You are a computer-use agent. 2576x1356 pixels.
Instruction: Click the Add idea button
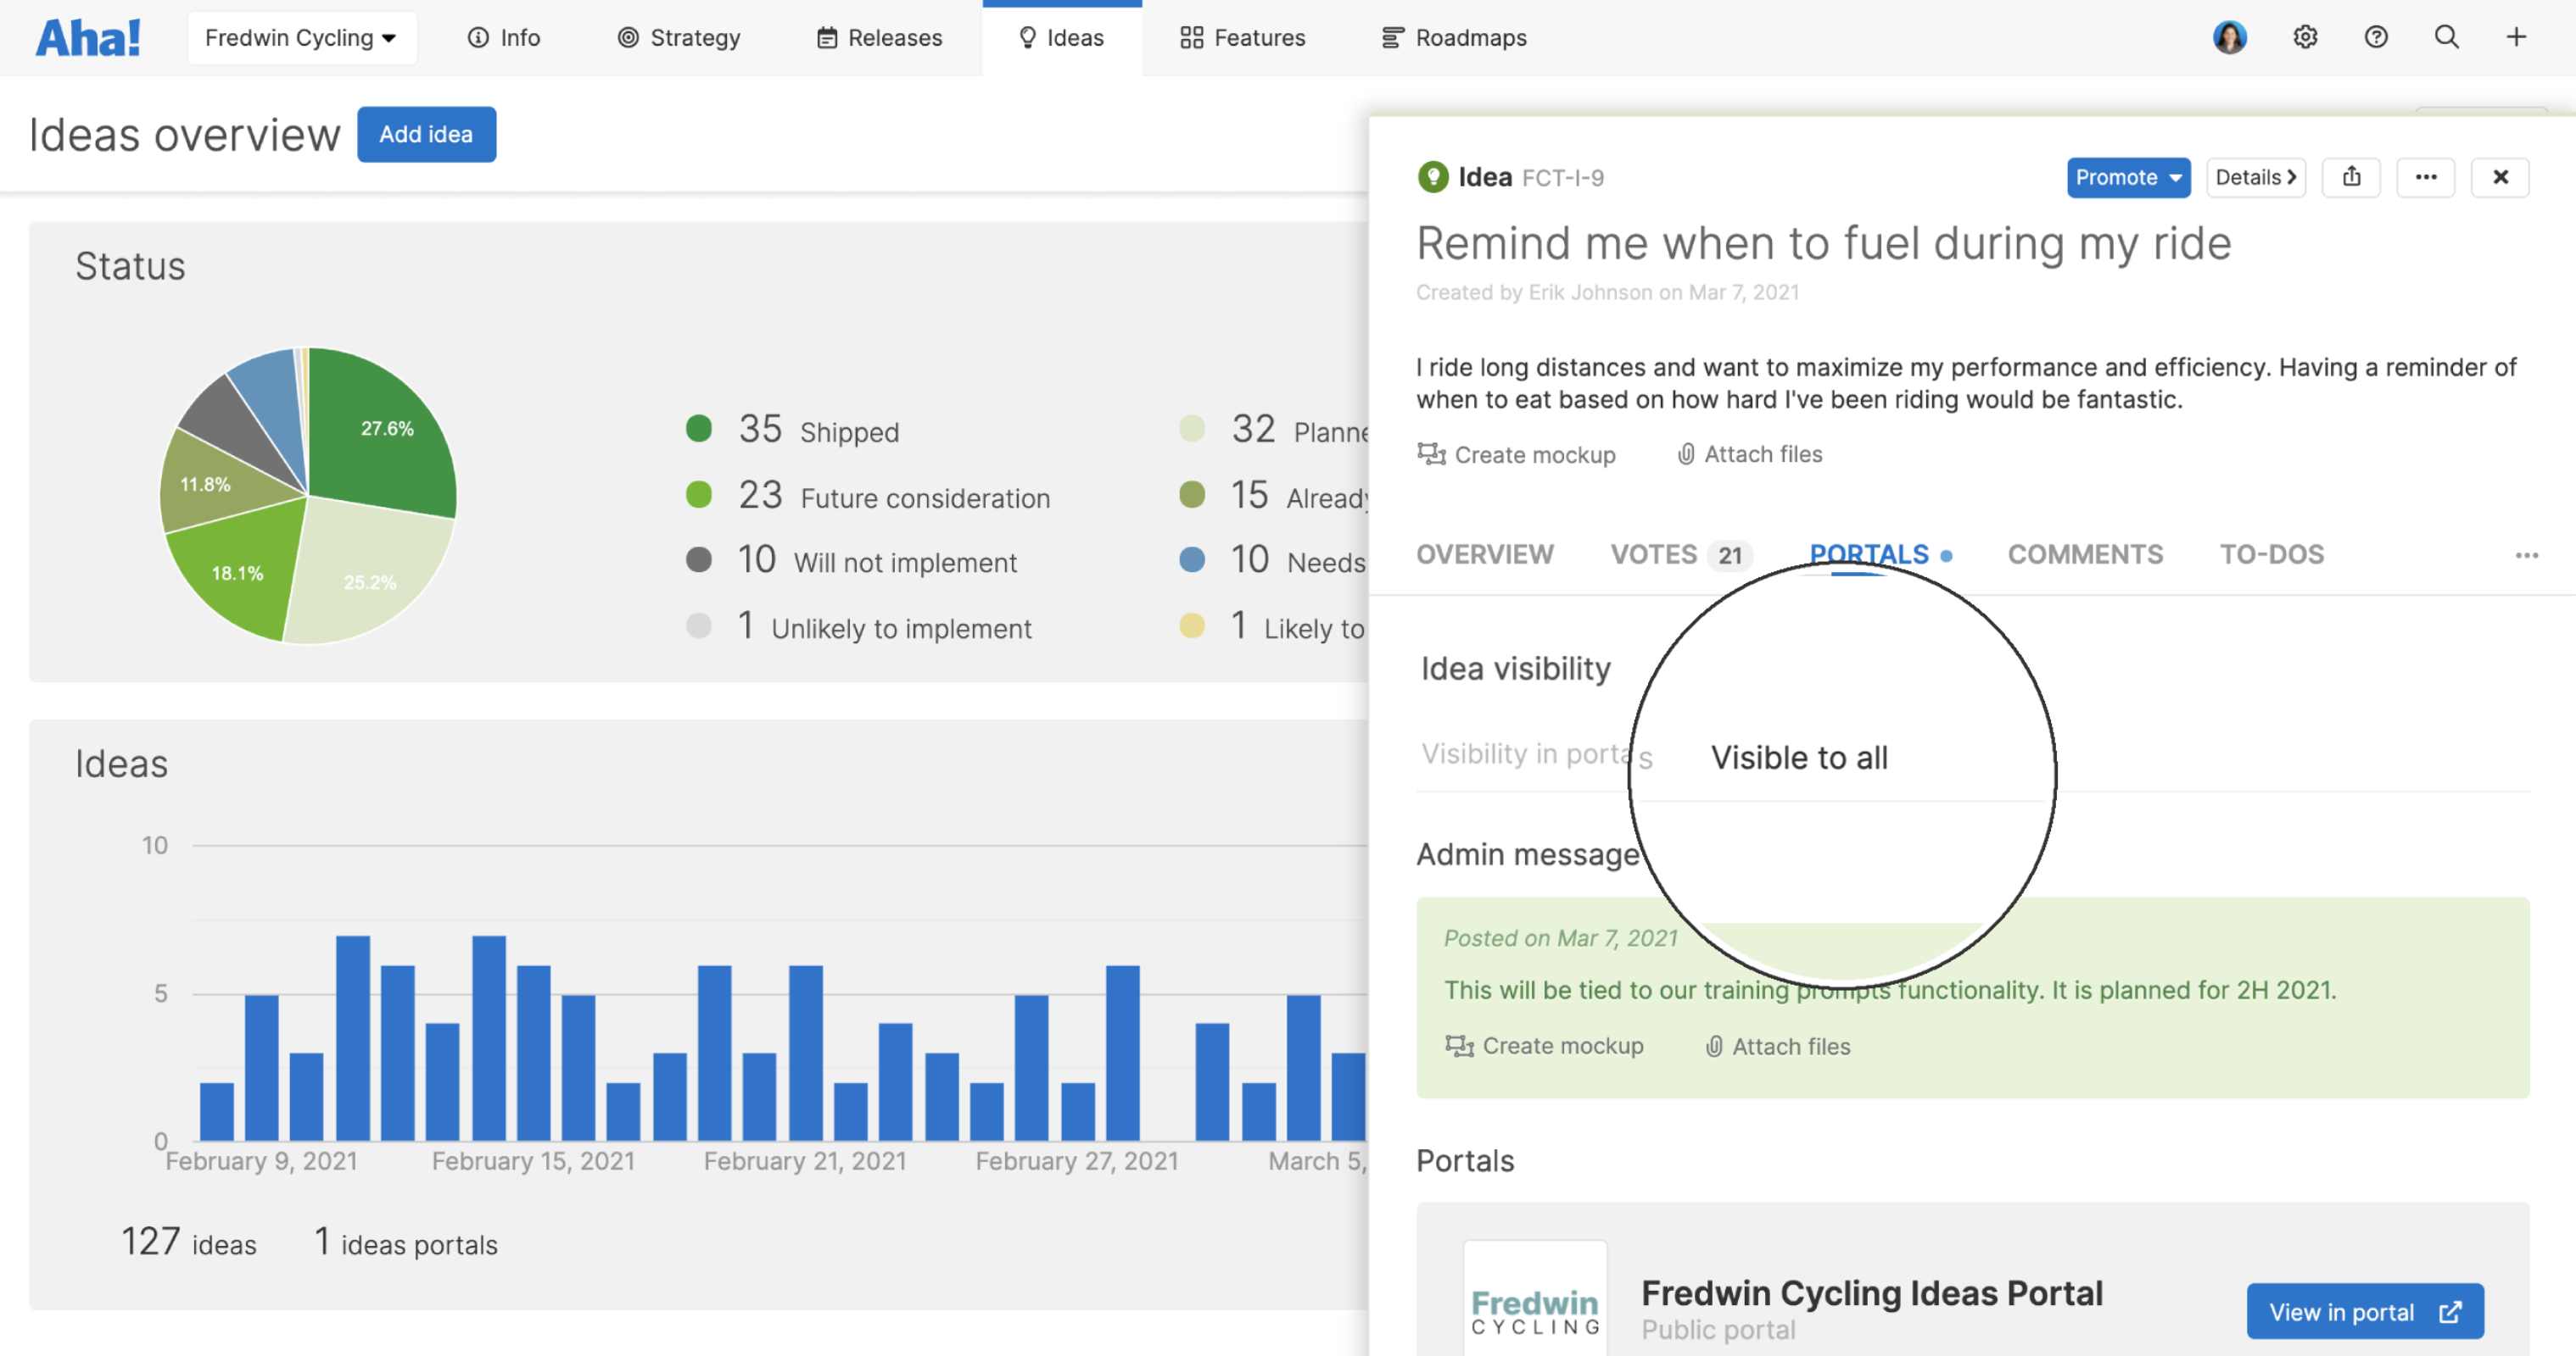426,134
